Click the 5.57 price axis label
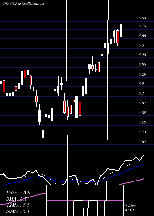Image resolution: width=154 pixels, height=216 pixels. pos(142,45)
